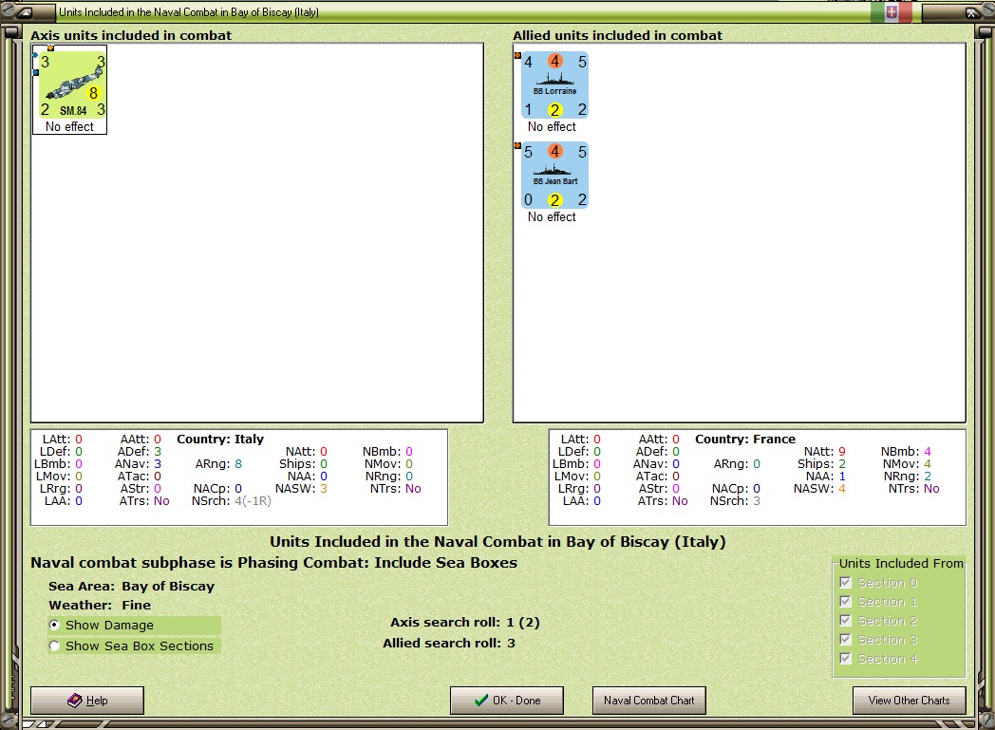Click the French NASW value 4
The height and width of the screenshot is (730, 995).
842,488
